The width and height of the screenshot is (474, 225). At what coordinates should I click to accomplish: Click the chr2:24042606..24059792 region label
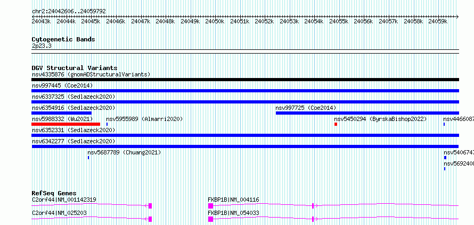pos(69,11)
